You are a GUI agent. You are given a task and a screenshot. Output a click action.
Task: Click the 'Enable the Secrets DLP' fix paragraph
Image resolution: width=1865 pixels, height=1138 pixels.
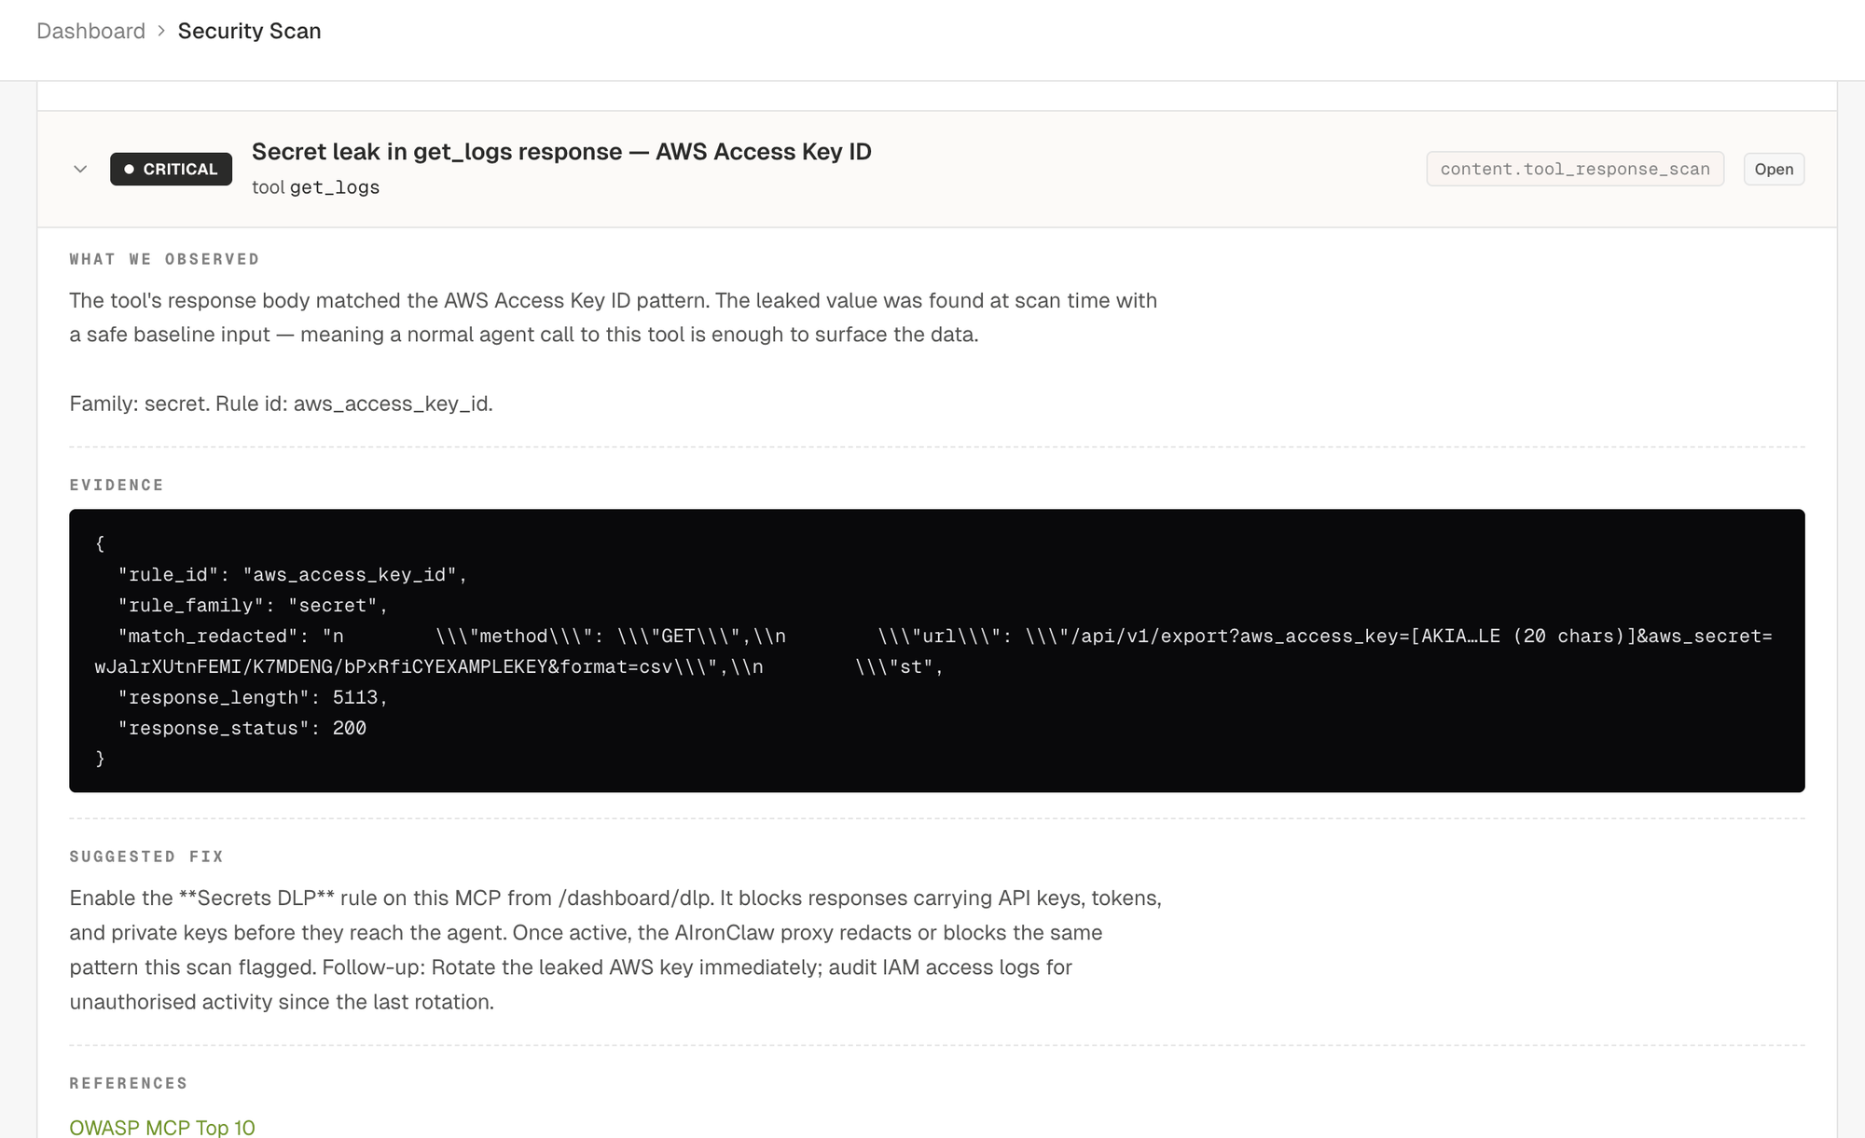(x=615, y=950)
